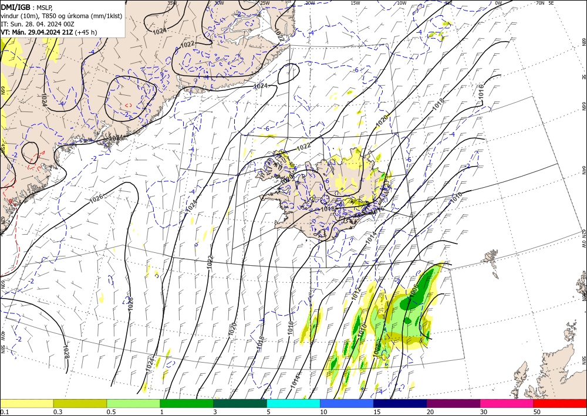Viewport: 587px width, 416px height.
Task: Click the '0.1' legend scale value
Action: point(4,412)
